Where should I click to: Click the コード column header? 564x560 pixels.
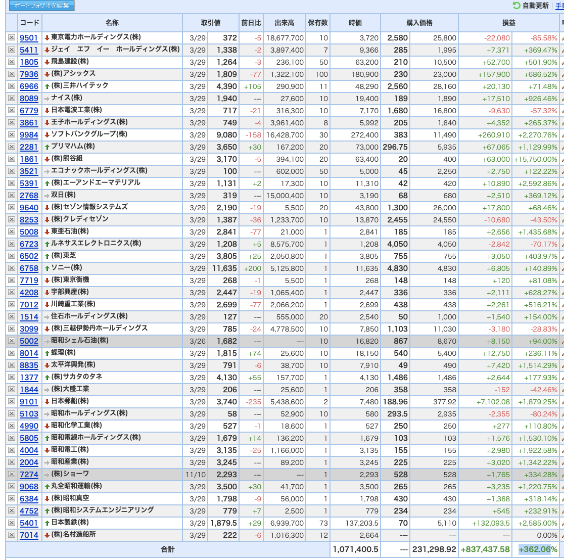[x=29, y=23]
